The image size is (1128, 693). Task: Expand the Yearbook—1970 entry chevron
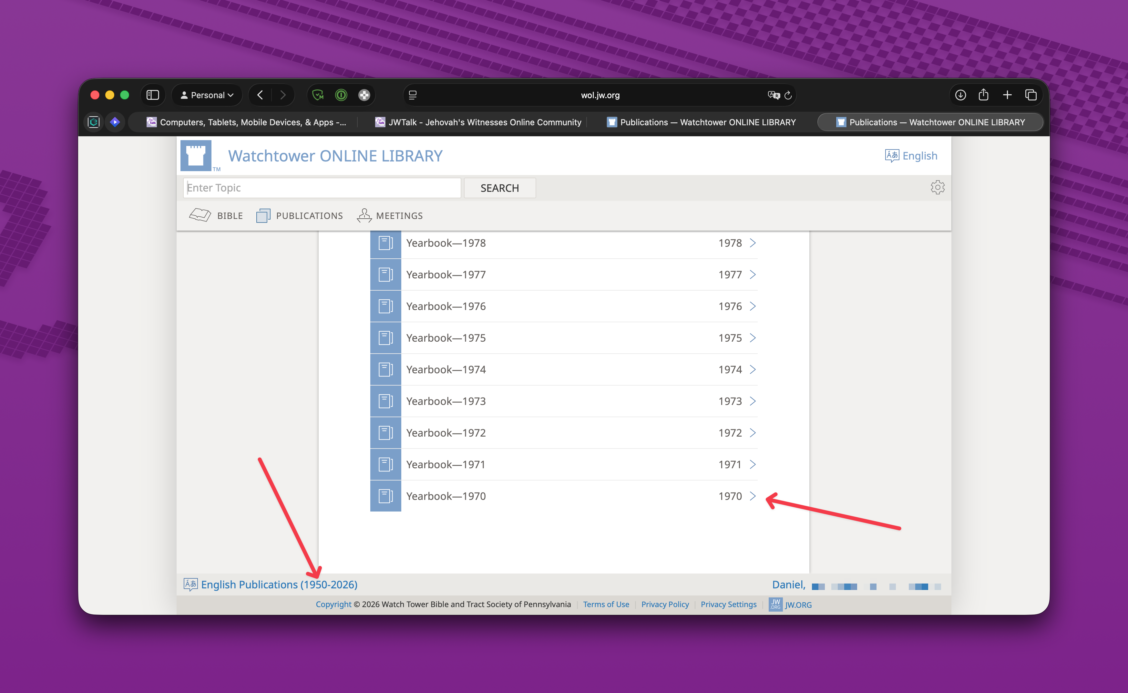[x=752, y=496]
